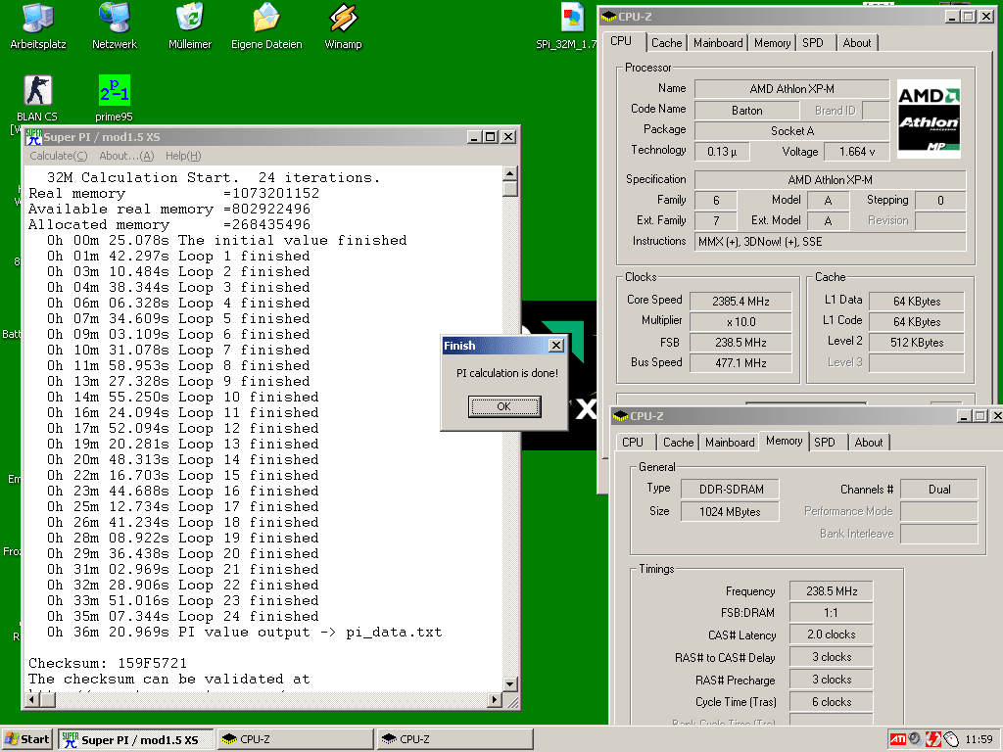Click the Super PI vertical scrollbar up arrow
This screenshot has width=1003, height=752.
[x=509, y=173]
